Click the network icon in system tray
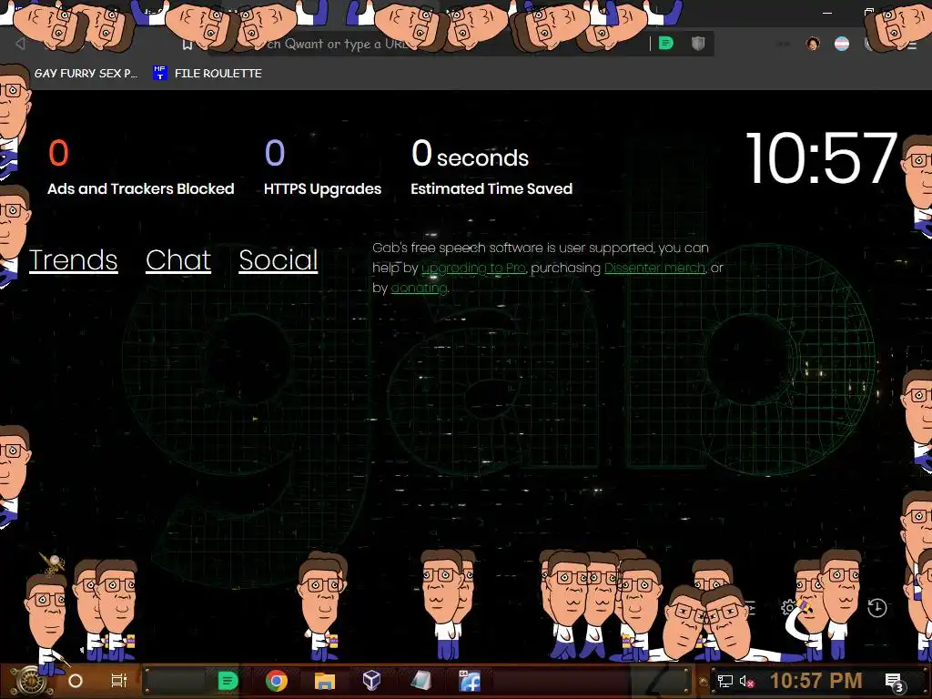This screenshot has width=932, height=699. point(725,681)
